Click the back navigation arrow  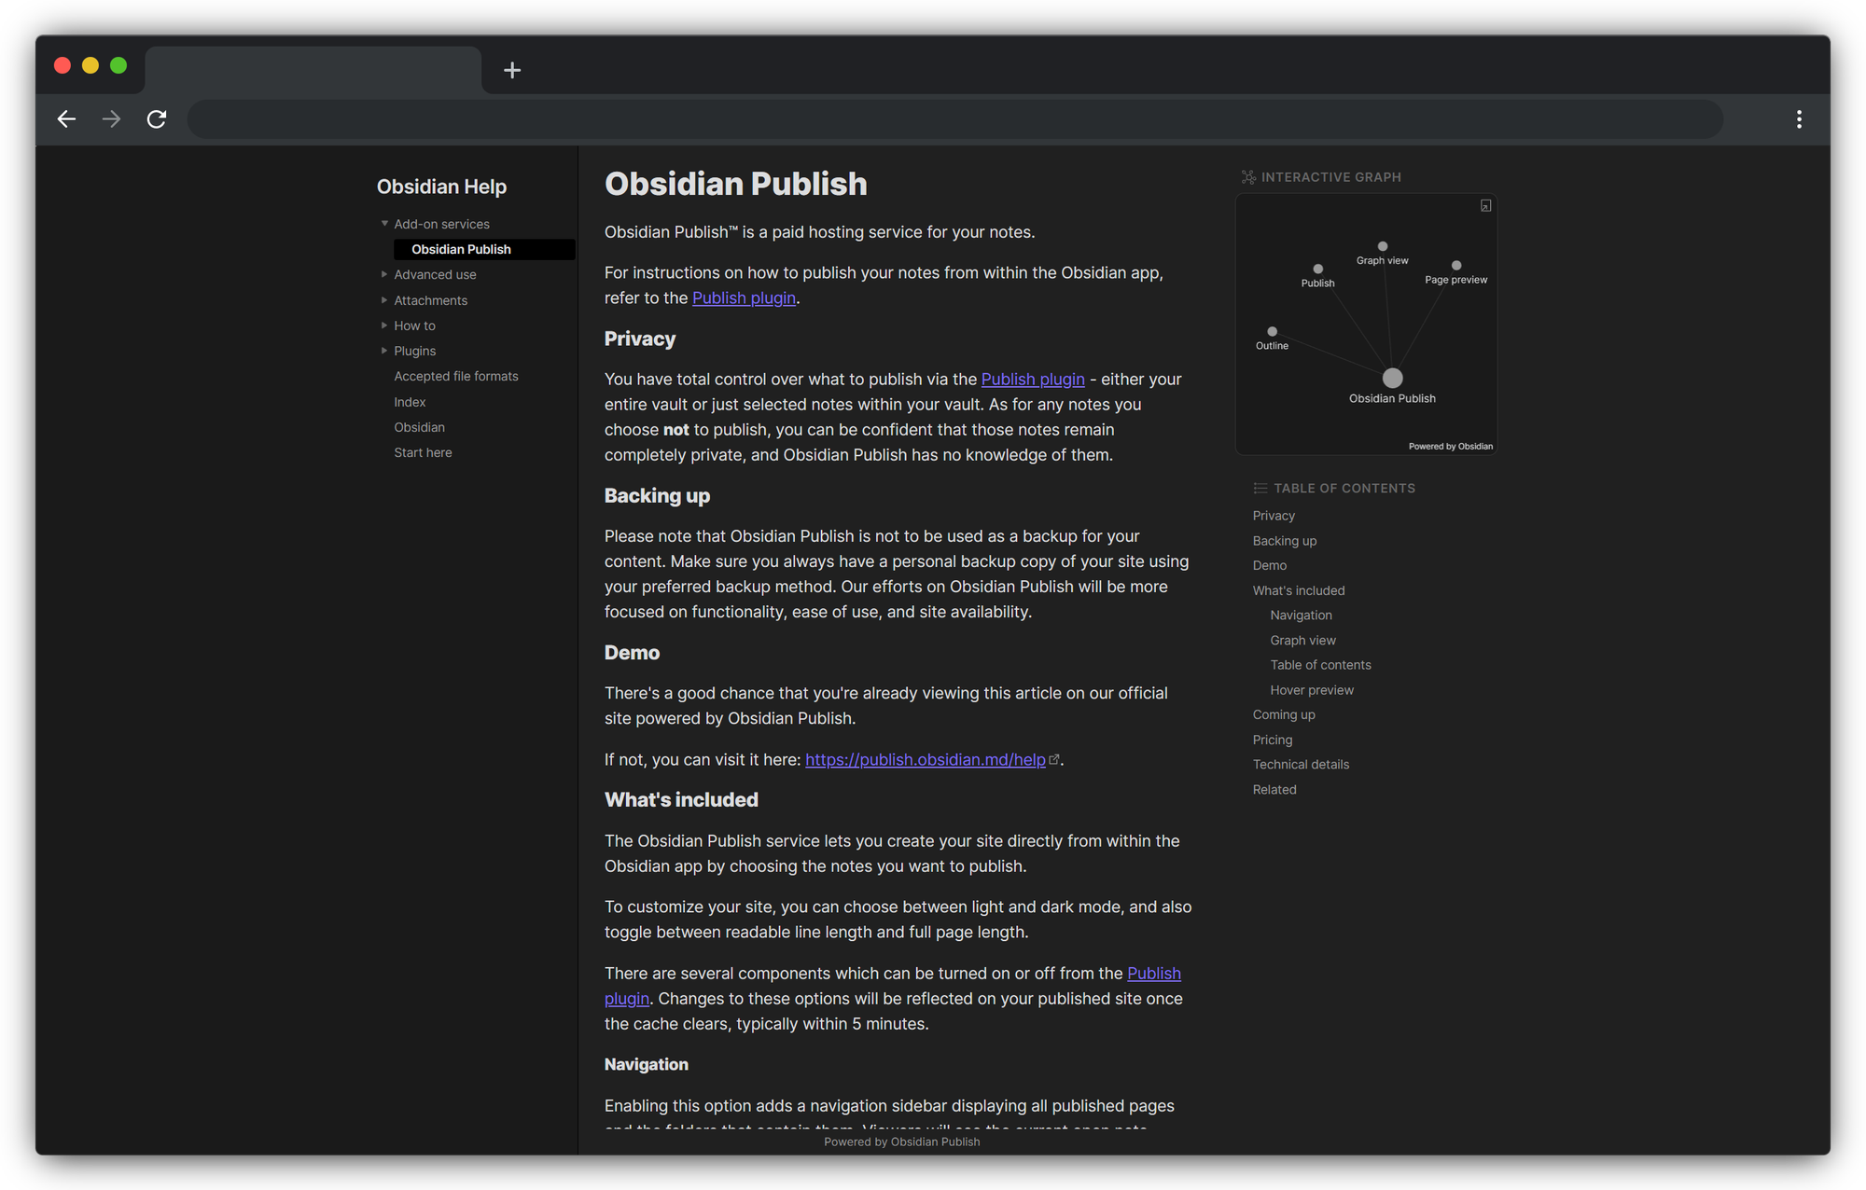click(x=64, y=118)
